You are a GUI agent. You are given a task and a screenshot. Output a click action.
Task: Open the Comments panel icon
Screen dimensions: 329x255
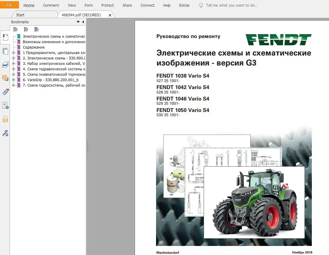click(x=5, y=78)
